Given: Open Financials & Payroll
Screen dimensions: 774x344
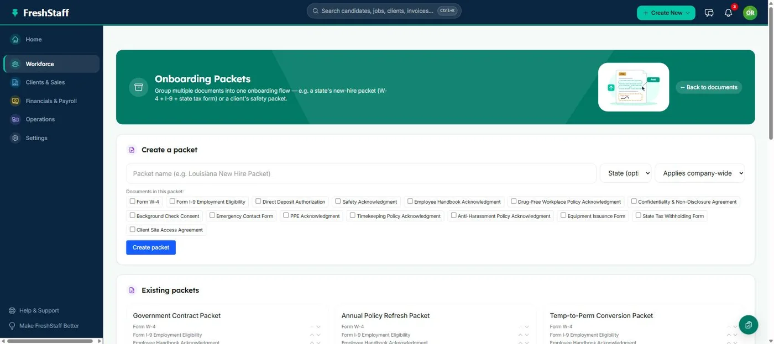Looking at the screenshot, I should (51, 101).
